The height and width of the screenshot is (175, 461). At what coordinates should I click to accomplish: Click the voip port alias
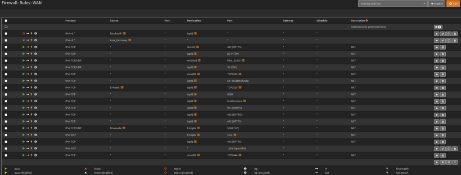pyautogui.click(x=230, y=135)
